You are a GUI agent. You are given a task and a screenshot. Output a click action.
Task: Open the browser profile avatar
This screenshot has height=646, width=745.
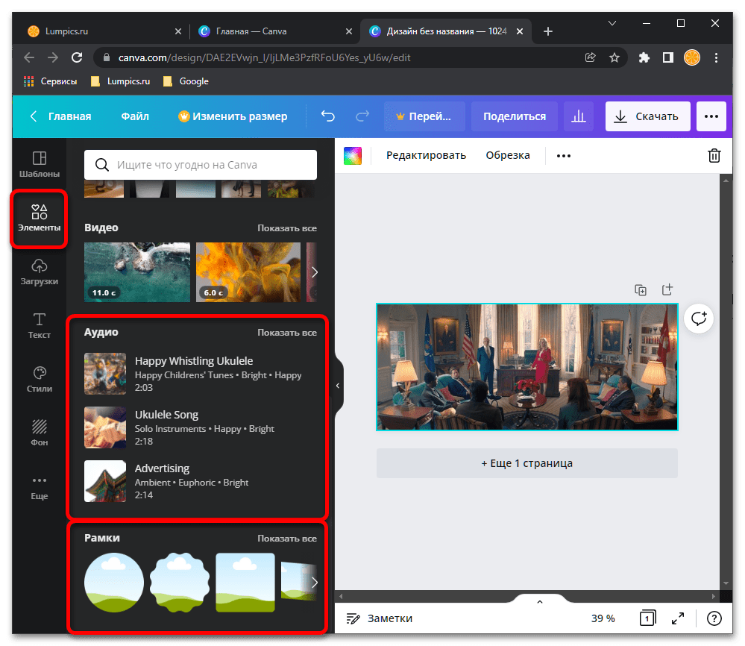pos(692,57)
